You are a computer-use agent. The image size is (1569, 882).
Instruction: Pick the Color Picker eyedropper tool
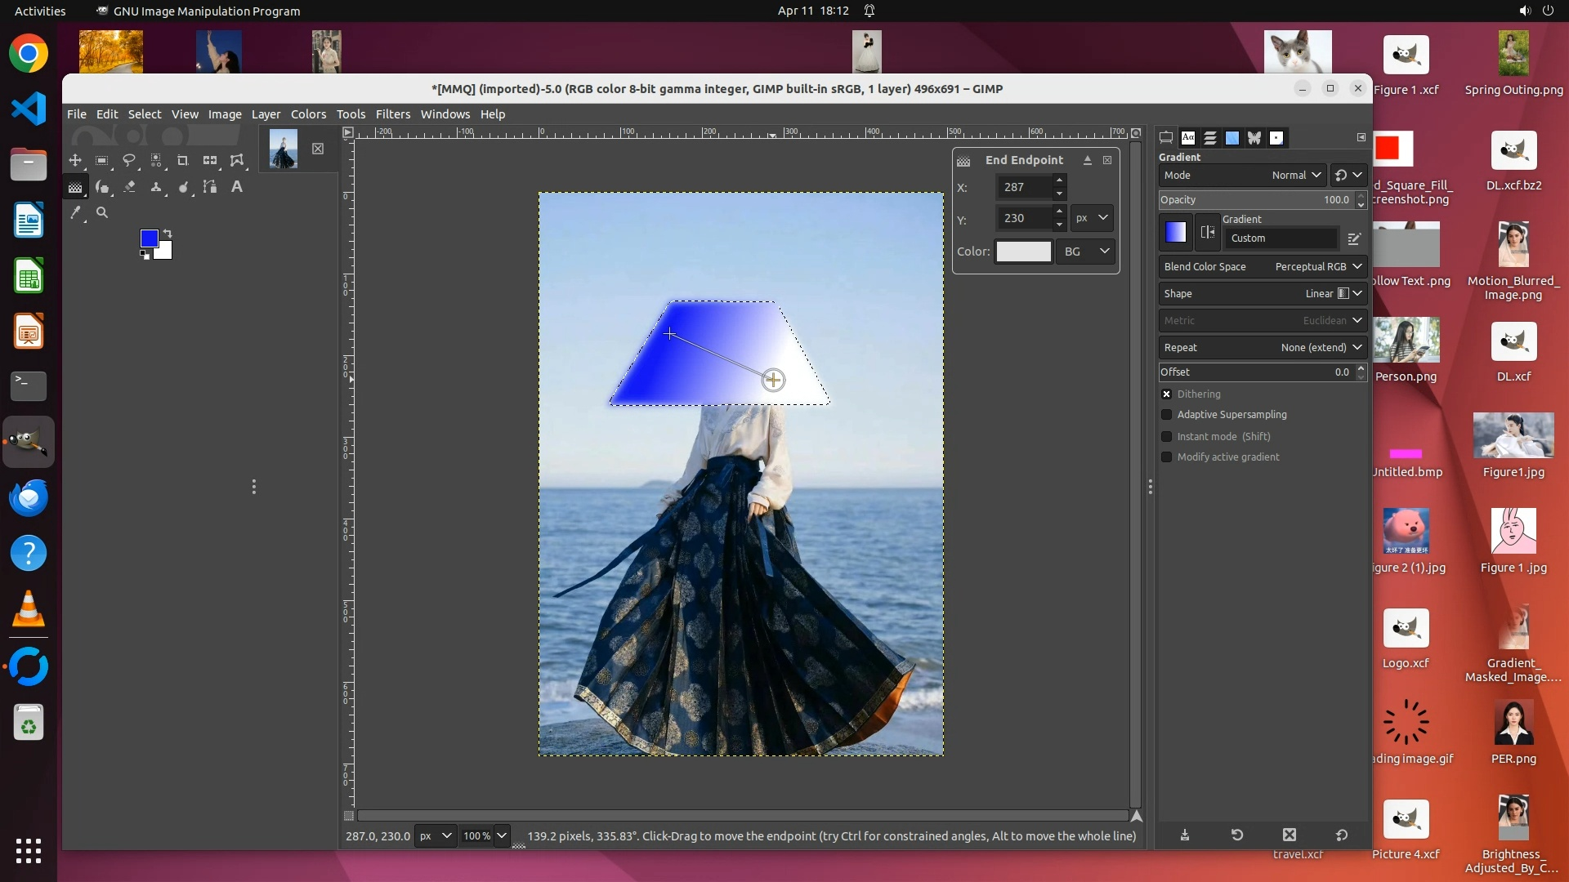(75, 213)
